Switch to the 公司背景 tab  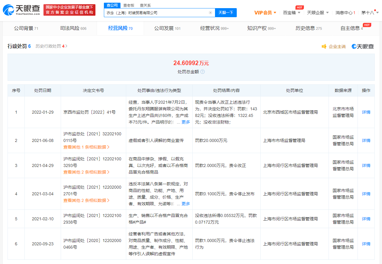click(x=26, y=28)
